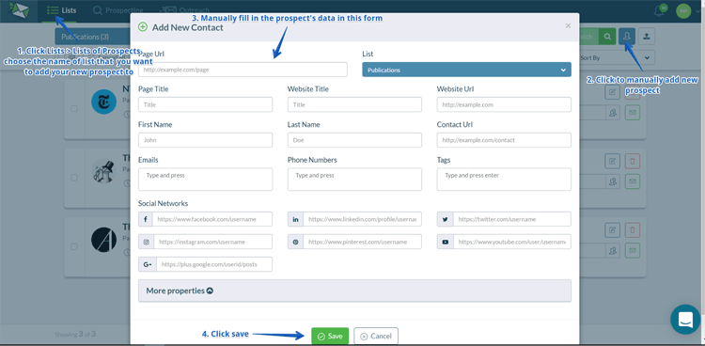Delete the sketch-portrait logo row entry
This screenshot has width=705, height=346.
[x=633, y=161]
